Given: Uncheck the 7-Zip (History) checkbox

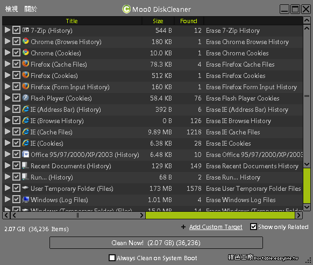Looking at the screenshot, I should [x=16, y=30].
